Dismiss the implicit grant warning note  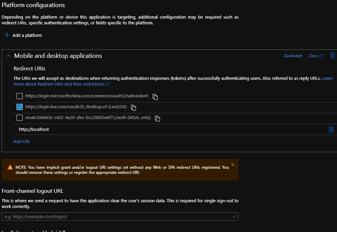(x=232, y=165)
